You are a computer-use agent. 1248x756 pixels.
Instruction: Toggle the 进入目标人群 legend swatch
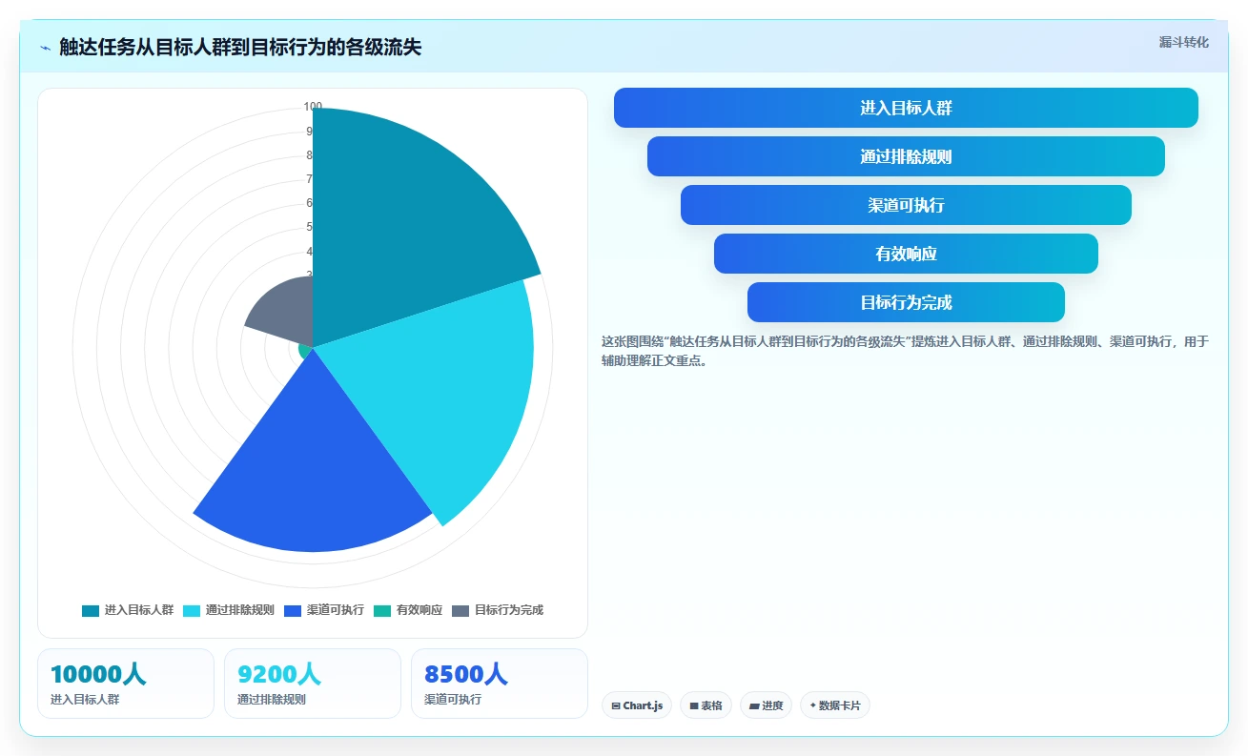click(91, 610)
